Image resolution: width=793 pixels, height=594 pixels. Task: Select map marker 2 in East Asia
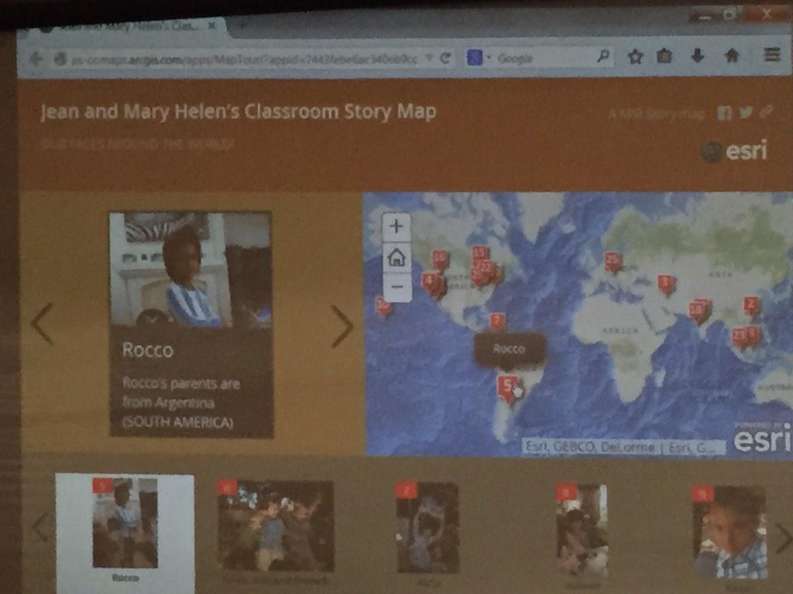click(x=750, y=305)
